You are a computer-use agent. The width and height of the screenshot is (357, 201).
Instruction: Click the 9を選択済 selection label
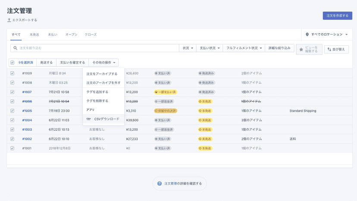pyautogui.click(x=26, y=63)
